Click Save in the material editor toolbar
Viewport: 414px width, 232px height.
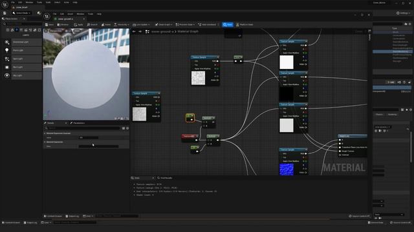[49, 24]
